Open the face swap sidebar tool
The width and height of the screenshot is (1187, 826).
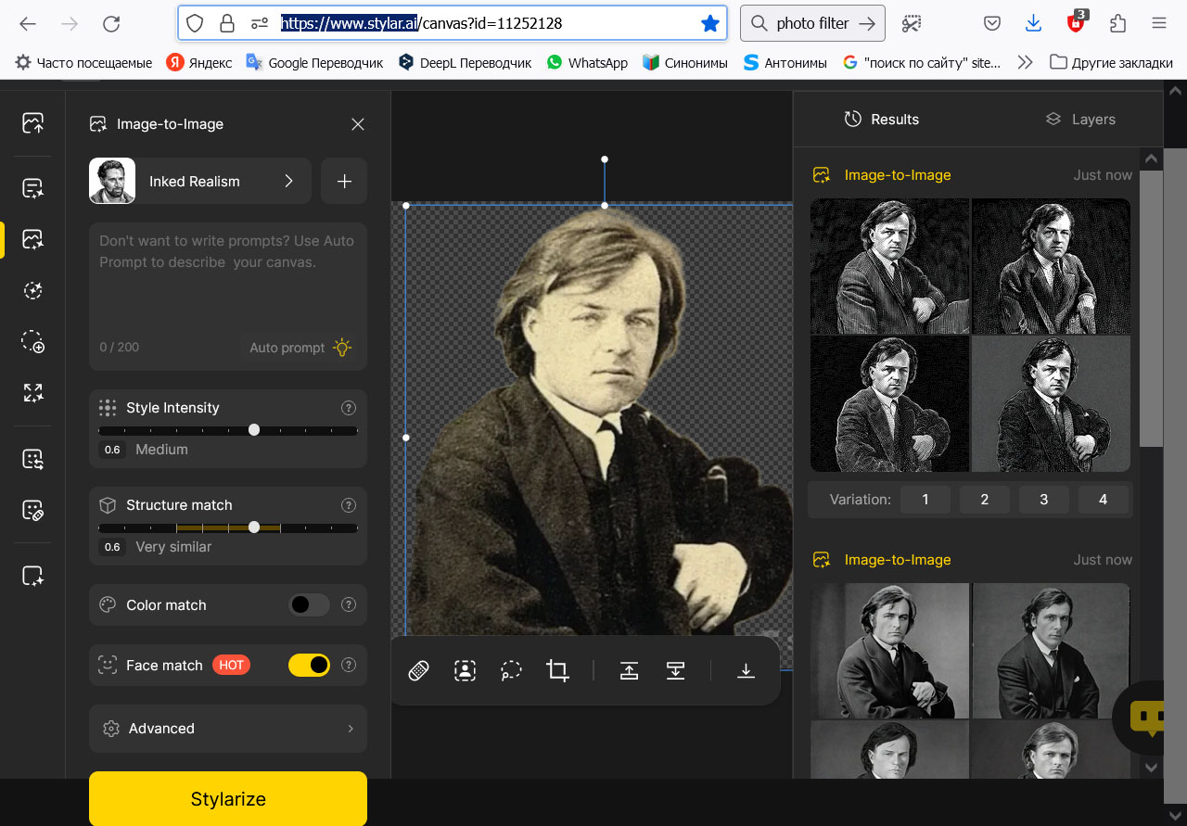click(x=33, y=458)
